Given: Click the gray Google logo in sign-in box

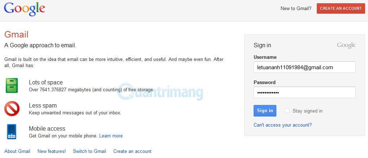Looking at the screenshot, I should (346, 45).
